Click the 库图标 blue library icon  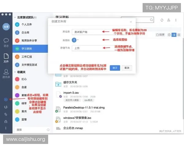[x=74, y=40]
